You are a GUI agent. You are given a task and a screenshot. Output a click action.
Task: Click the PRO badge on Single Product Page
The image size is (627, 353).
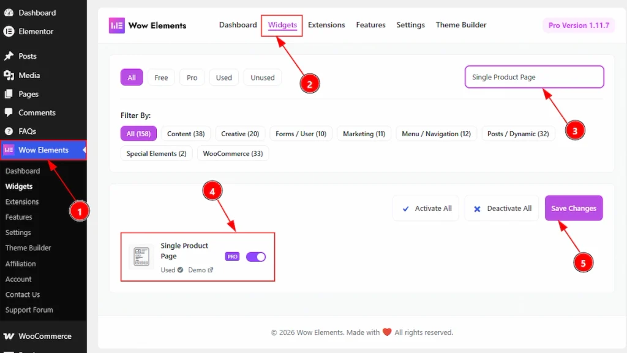tap(232, 257)
